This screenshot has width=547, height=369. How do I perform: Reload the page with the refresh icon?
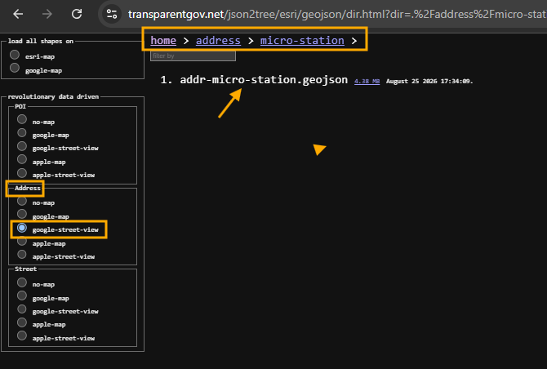pos(77,14)
